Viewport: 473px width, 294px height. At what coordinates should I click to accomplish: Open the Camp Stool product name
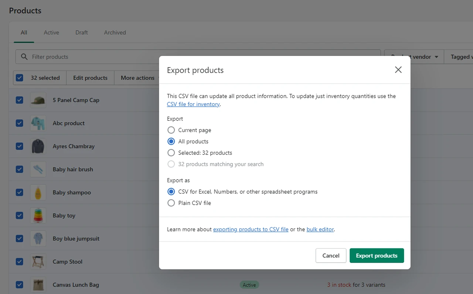pos(68,262)
